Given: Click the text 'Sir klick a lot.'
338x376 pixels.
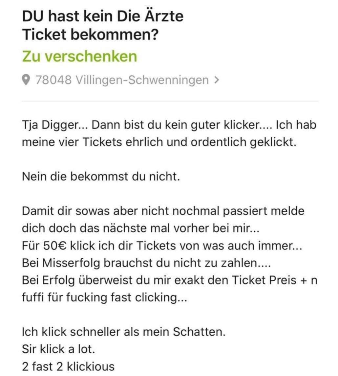Looking at the screenshot, I should click(x=59, y=349).
